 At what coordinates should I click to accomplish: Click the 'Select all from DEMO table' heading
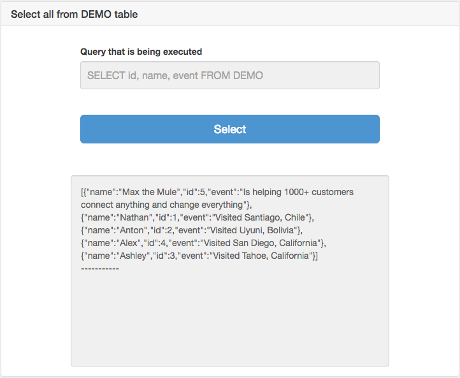click(74, 14)
